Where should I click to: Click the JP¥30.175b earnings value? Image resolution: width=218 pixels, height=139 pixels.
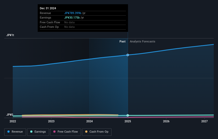coord(72,18)
